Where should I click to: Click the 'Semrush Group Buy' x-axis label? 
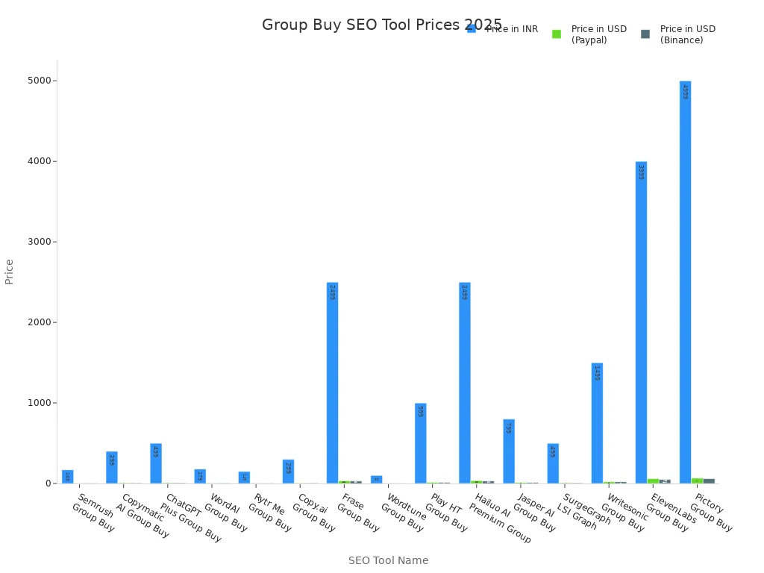point(93,513)
